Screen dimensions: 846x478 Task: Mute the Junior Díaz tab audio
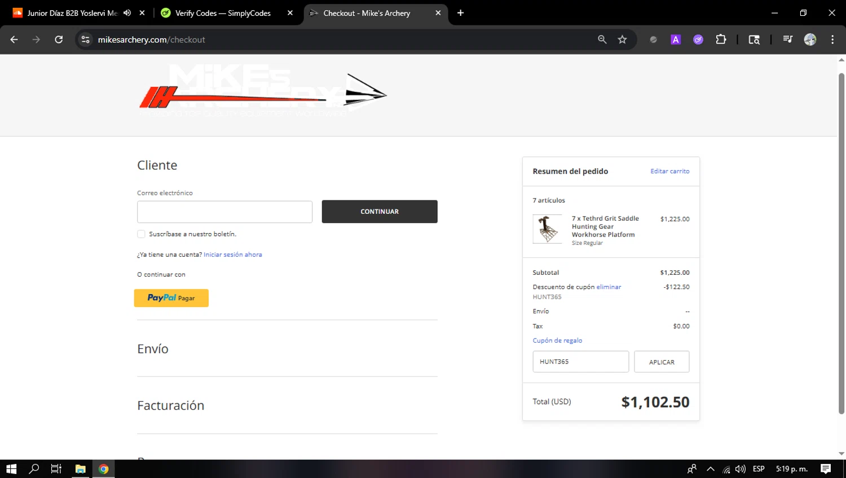click(x=127, y=12)
